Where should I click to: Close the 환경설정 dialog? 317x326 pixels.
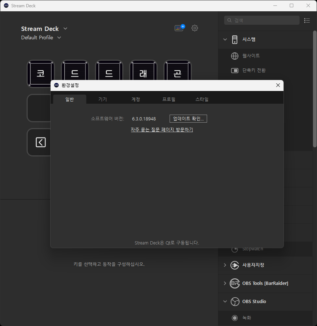(278, 85)
